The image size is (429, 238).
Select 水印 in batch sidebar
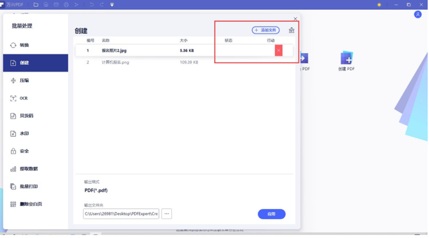click(36, 134)
